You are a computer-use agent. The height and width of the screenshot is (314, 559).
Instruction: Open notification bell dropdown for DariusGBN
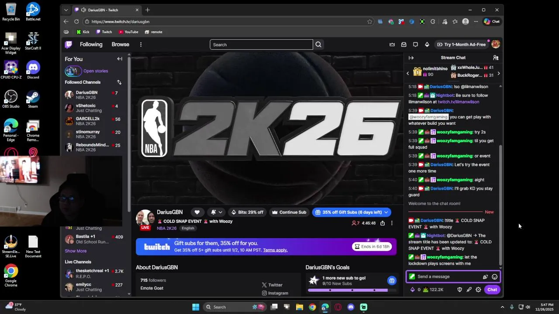[217, 212]
